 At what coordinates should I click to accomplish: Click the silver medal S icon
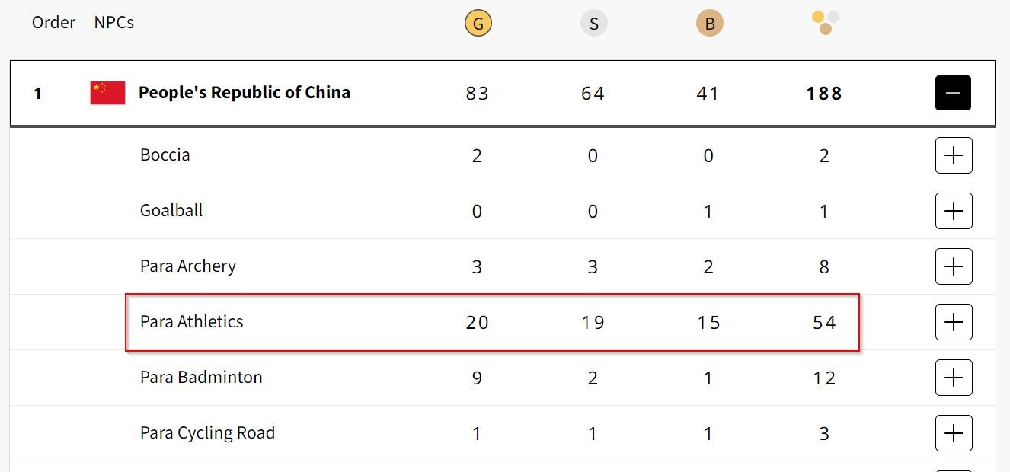click(x=593, y=24)
